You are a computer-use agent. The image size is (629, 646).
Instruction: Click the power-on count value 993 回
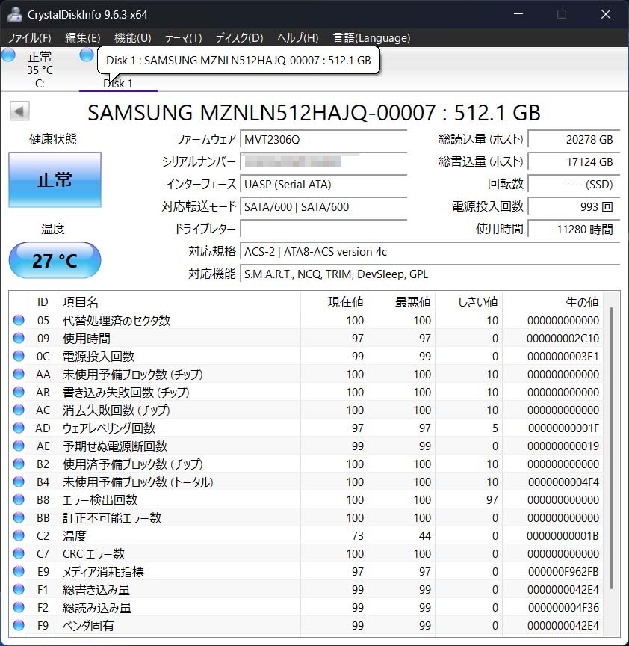574,206
